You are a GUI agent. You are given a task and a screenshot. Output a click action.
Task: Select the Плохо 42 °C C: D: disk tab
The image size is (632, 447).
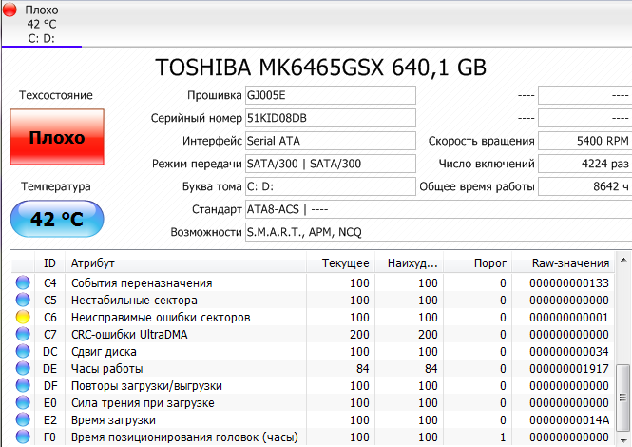(42, 24)
